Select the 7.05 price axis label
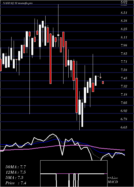This screenshot has height=187, width=134. click(124, 103)
